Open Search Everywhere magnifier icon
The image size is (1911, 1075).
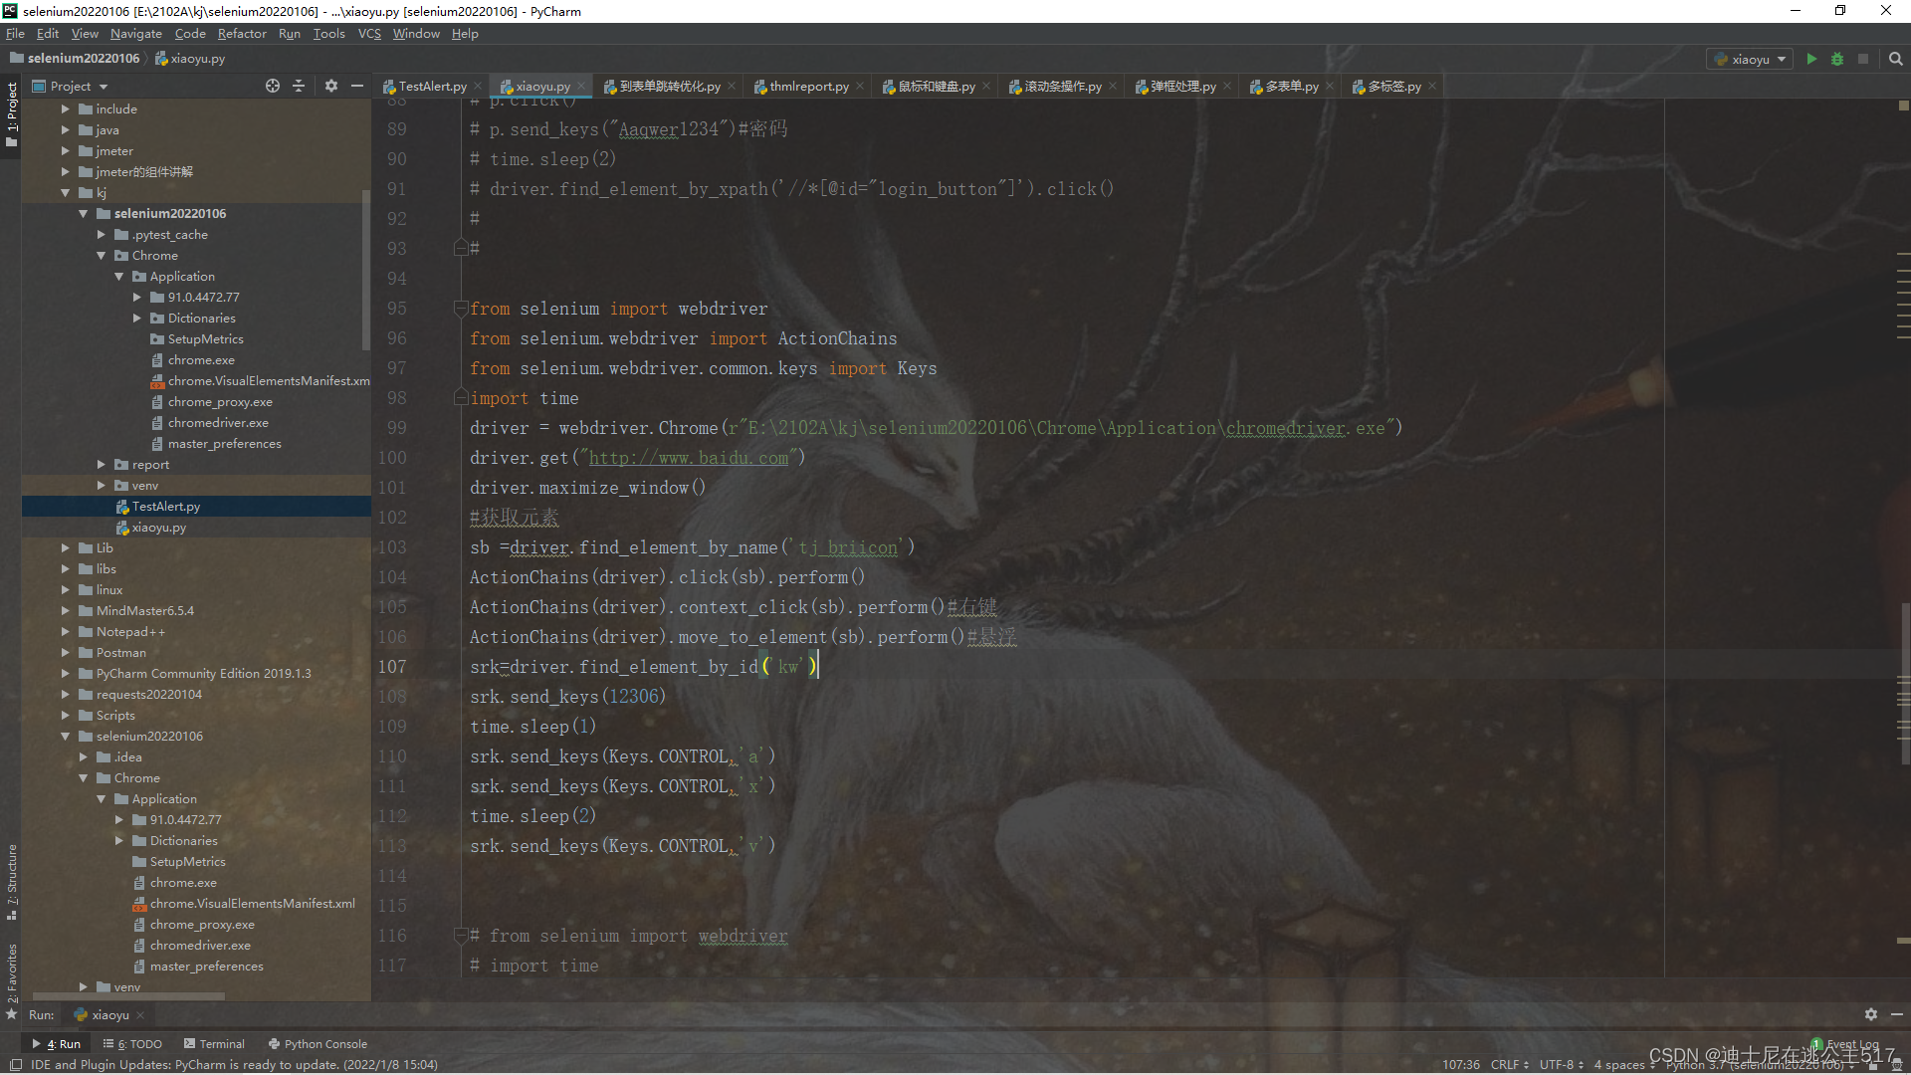pos(1895,59)
